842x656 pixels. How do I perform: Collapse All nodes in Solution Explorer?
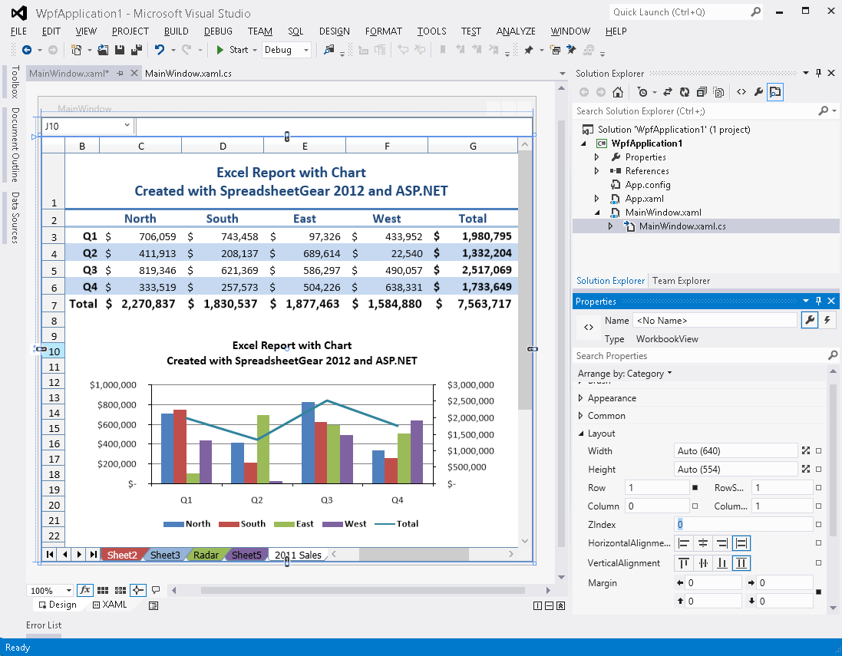tap(701, 91)
